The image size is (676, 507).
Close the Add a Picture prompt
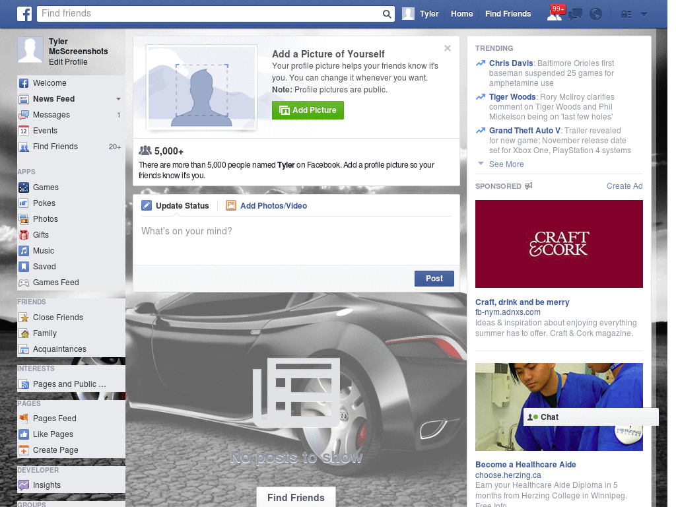pos(448,48)
